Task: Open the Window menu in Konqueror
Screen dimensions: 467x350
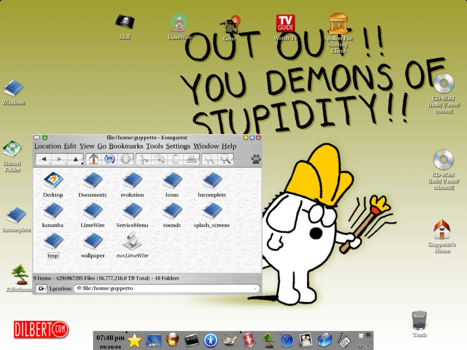Action: tap(206, 146)
